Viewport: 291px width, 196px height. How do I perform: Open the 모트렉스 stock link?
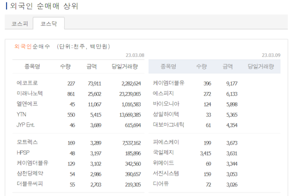click(27, 142)
